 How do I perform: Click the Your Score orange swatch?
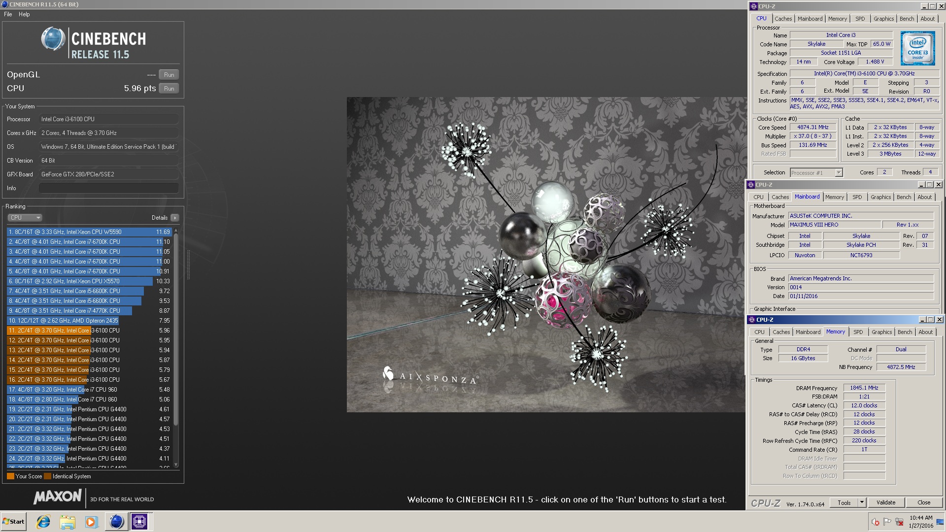click(10, 476)
